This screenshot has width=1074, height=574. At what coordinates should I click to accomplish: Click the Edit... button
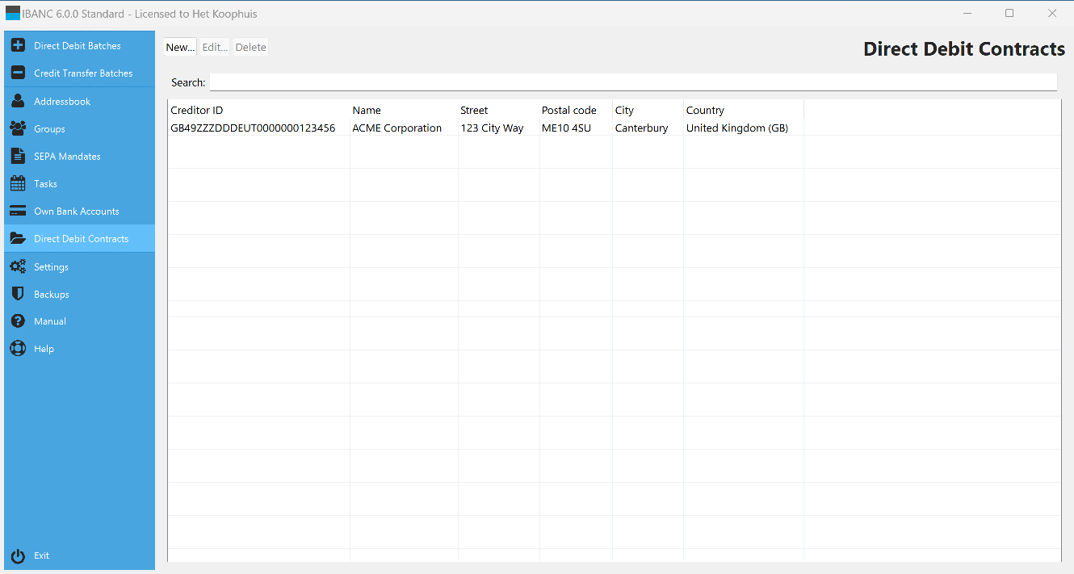(215, 48)
